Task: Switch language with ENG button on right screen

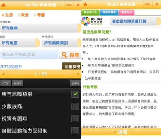Action: 148,4
